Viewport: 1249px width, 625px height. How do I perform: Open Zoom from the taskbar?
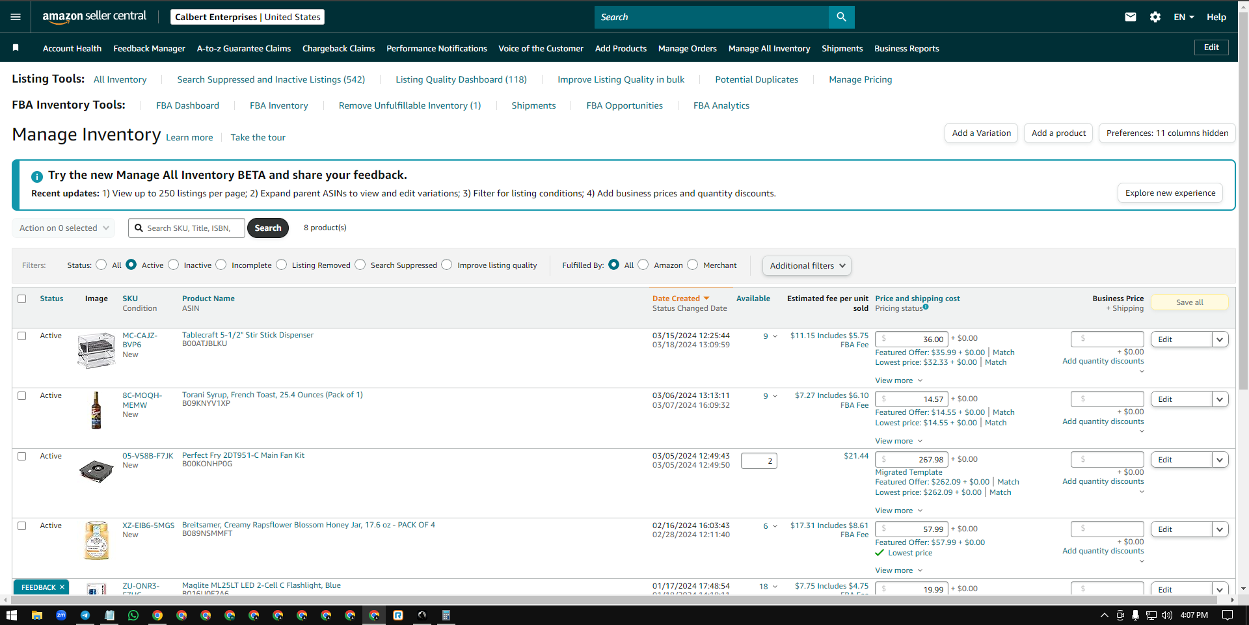tap(61, 615)
